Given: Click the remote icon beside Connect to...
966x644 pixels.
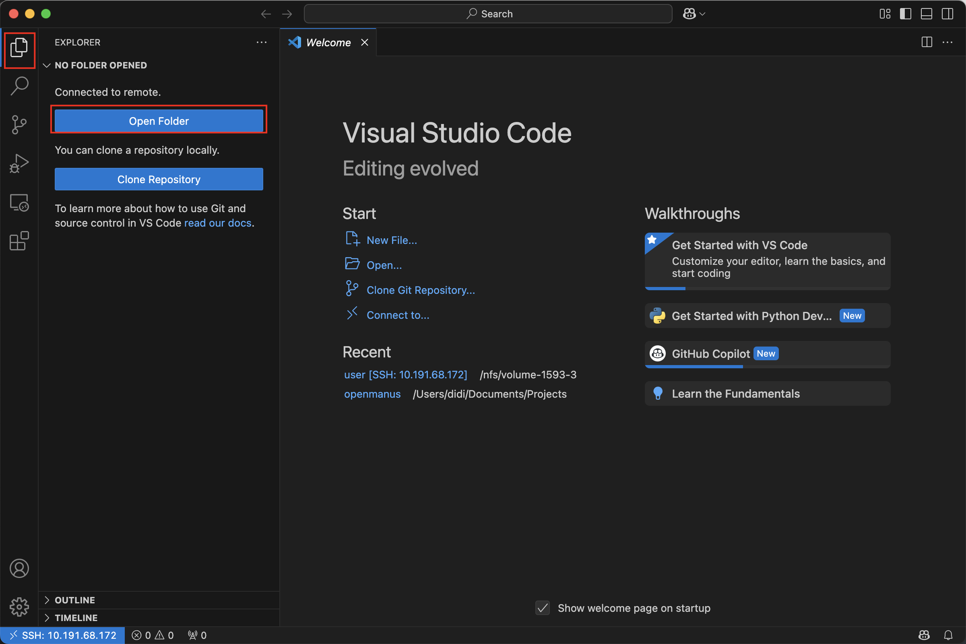Looking at the screenshot, I should click(x=353, y=314).
